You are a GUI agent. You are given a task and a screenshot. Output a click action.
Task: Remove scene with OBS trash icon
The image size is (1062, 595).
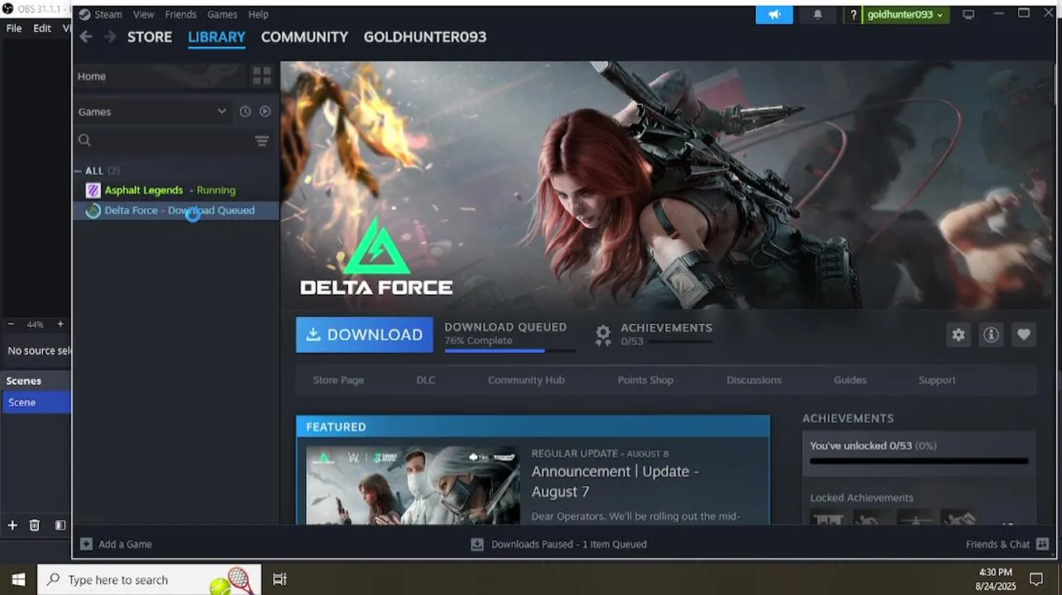[x=35, y=525]
